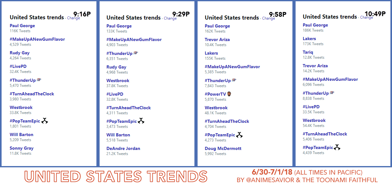
Task: Open the DeAndre Jordan trend
Action: [123, 148]
